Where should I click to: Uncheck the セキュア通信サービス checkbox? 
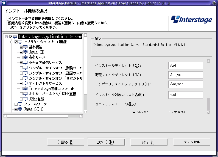21,63
